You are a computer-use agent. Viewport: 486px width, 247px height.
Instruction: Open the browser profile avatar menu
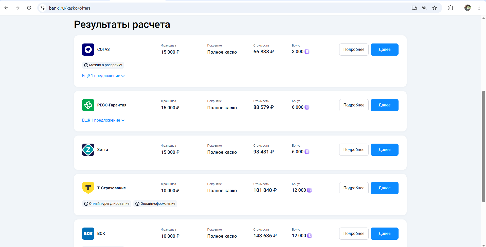tap(467, 8)
